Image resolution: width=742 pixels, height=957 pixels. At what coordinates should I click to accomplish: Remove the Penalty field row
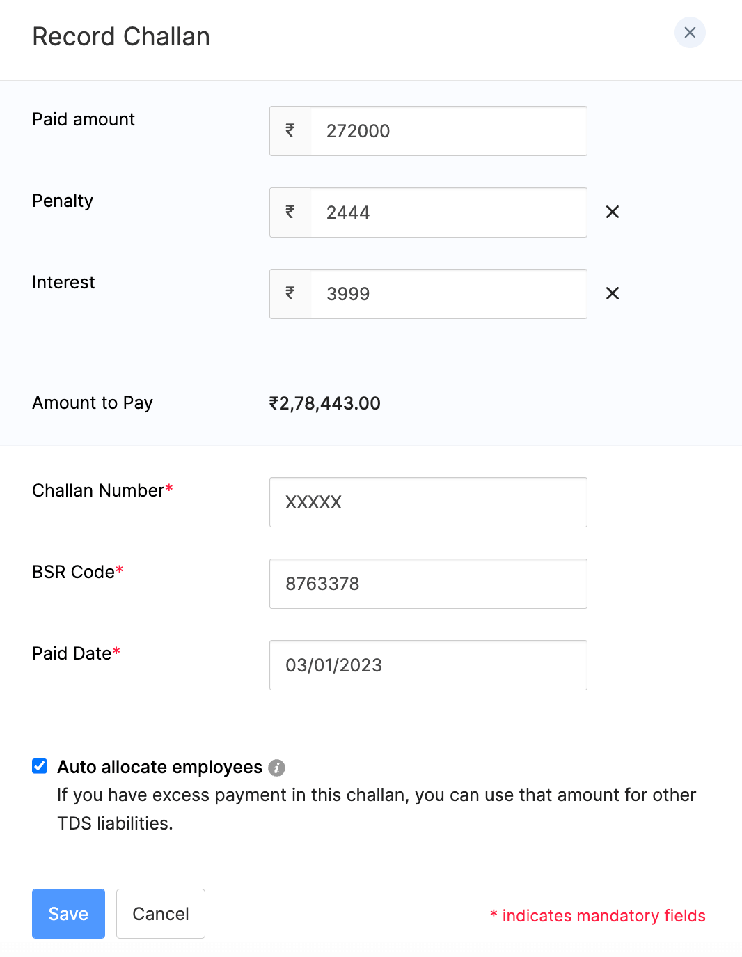pyautogui.click(x=613, y=212)
